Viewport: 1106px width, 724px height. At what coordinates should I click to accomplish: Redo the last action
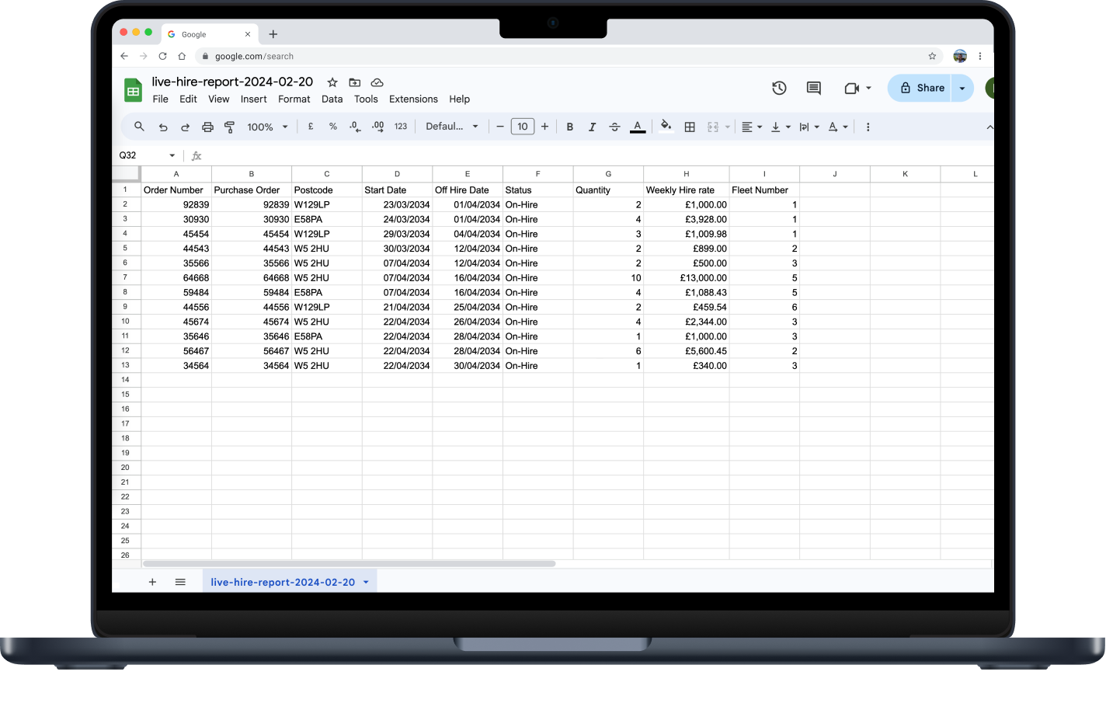[x=185, y=127]
